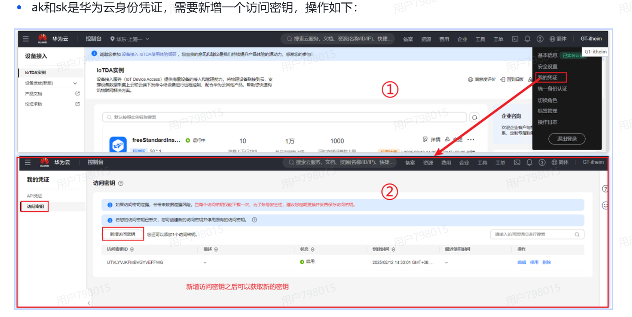
Task: Open the CloudShell terminal icon on the IoTDA page
Action: (x=515, y=39)
